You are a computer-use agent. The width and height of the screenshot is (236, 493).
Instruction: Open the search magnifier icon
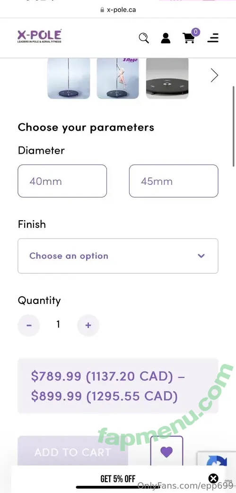click(x=144, y=38)
